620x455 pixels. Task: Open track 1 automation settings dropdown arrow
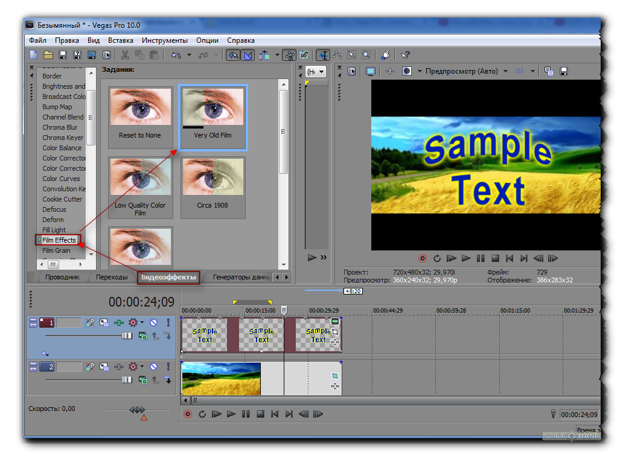142,322
